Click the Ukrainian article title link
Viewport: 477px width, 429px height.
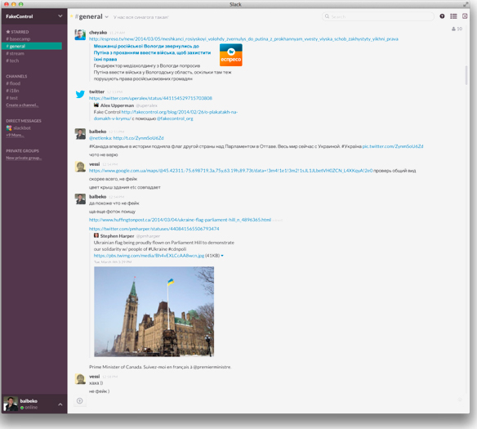pos(152,52)
